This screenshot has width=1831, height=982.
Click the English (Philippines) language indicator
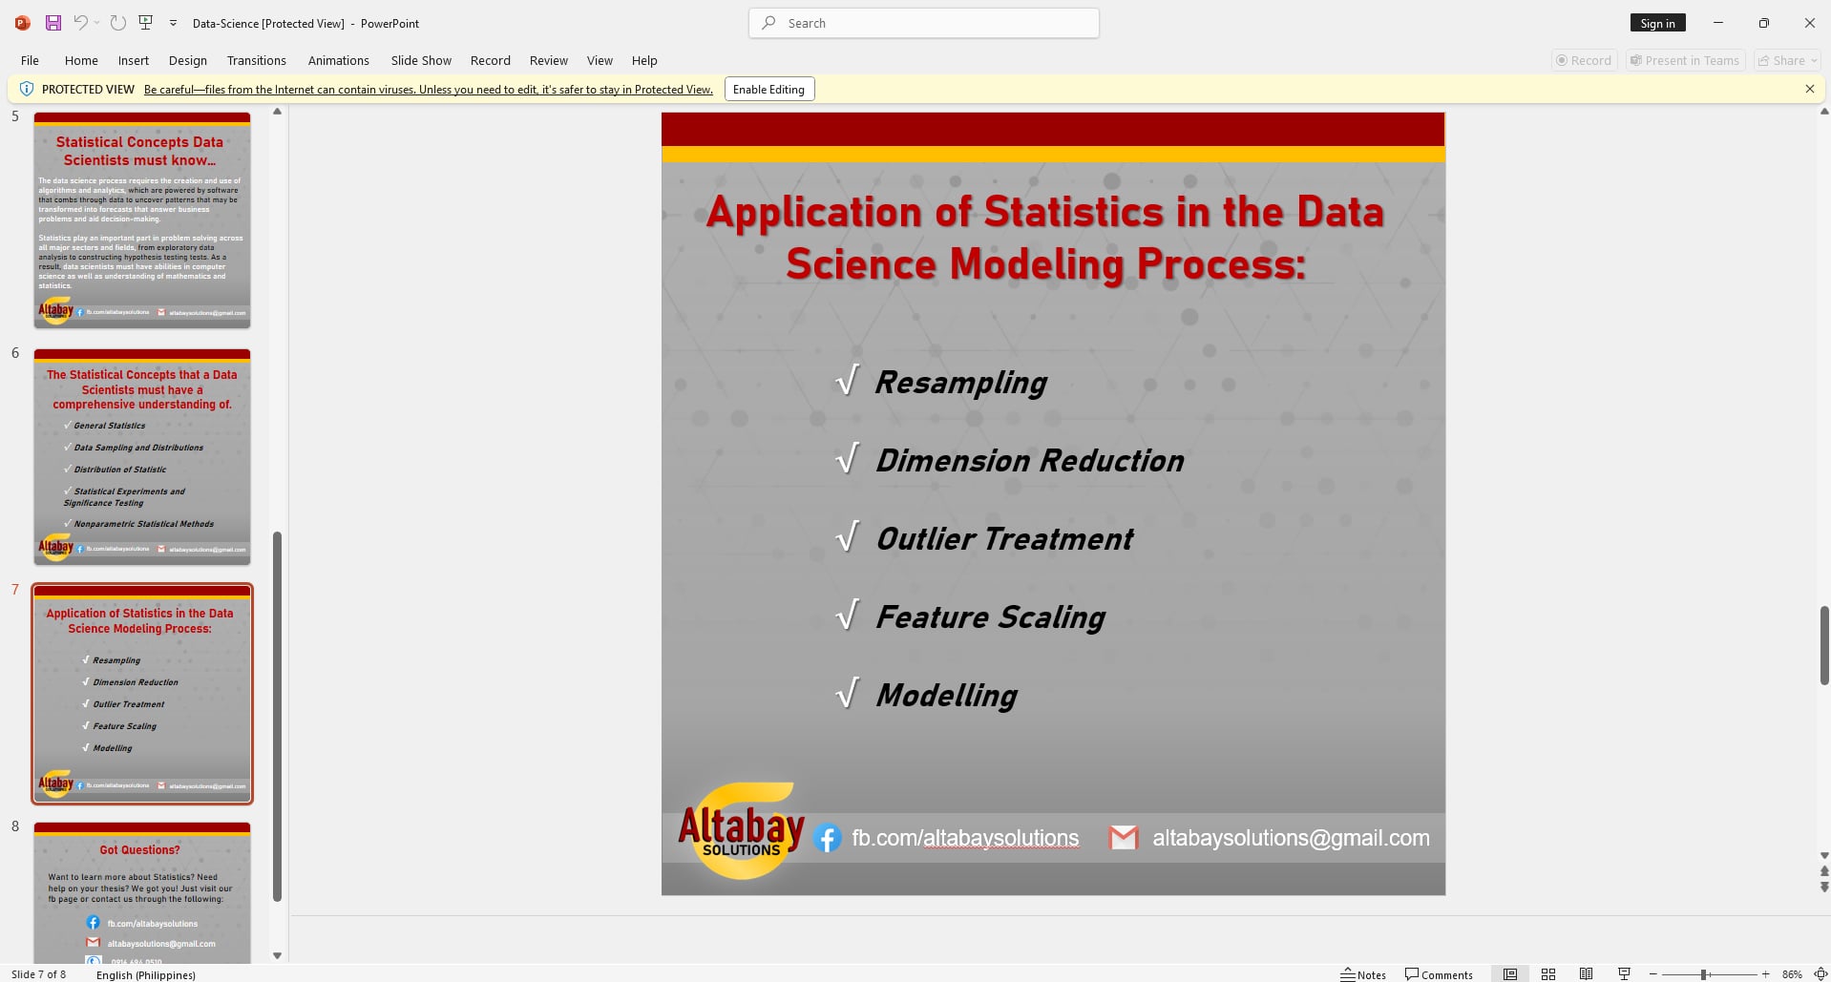[146, 974]
